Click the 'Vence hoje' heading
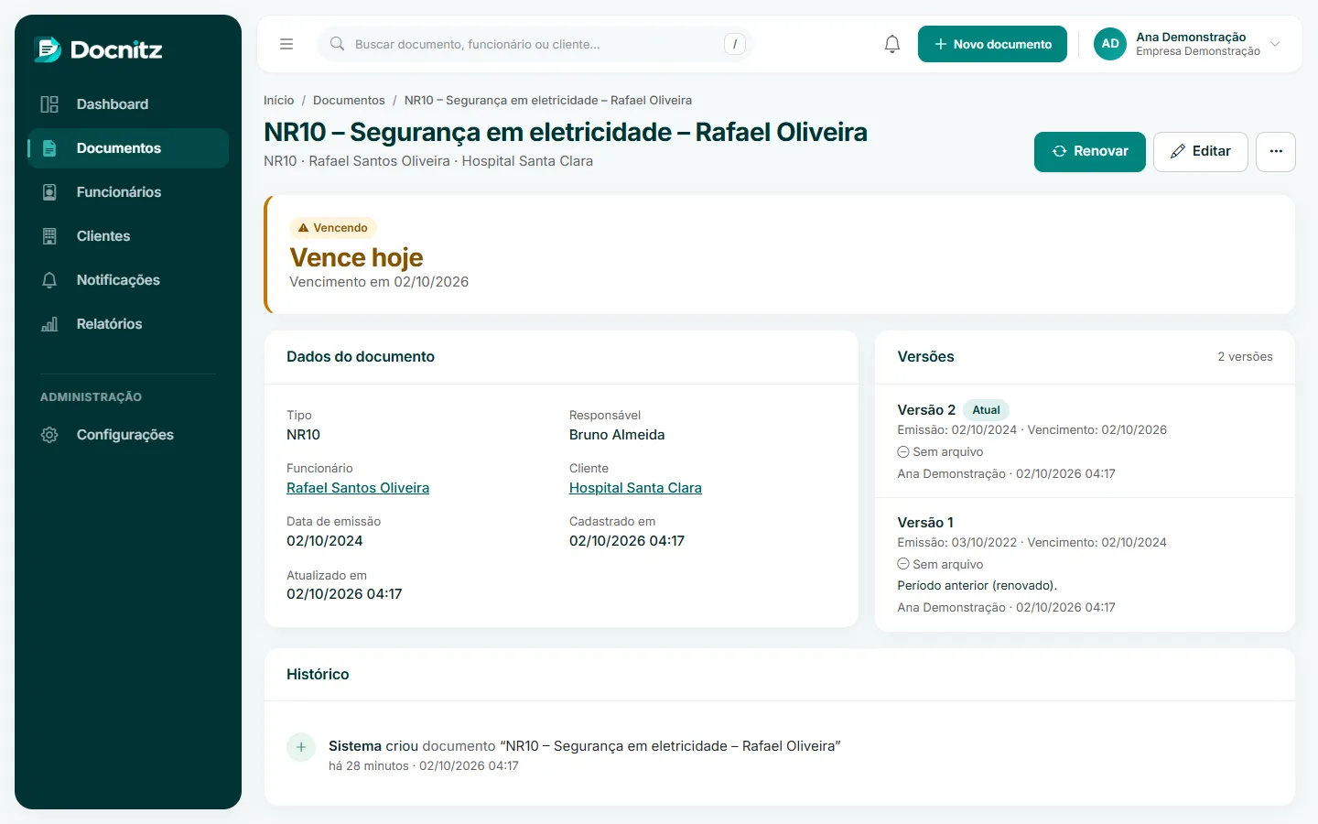The image size is (1318, 824). click(356, 257)
